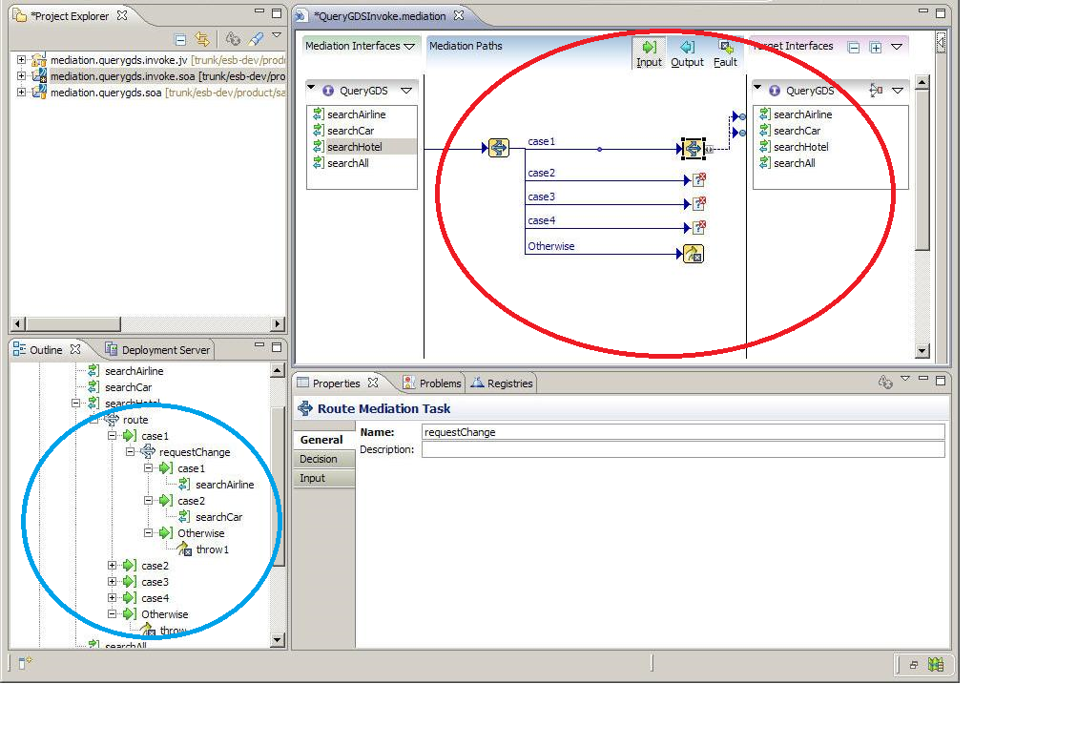Switch to Properties tab

point(338,383)
